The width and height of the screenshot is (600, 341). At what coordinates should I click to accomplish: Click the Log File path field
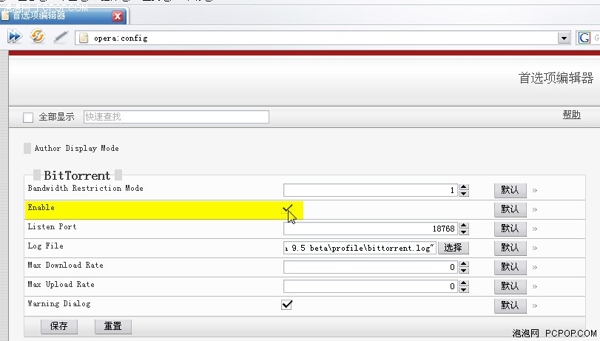pos(360,248)
